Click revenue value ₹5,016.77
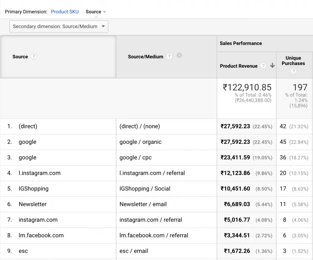 (x=237, y=220)
